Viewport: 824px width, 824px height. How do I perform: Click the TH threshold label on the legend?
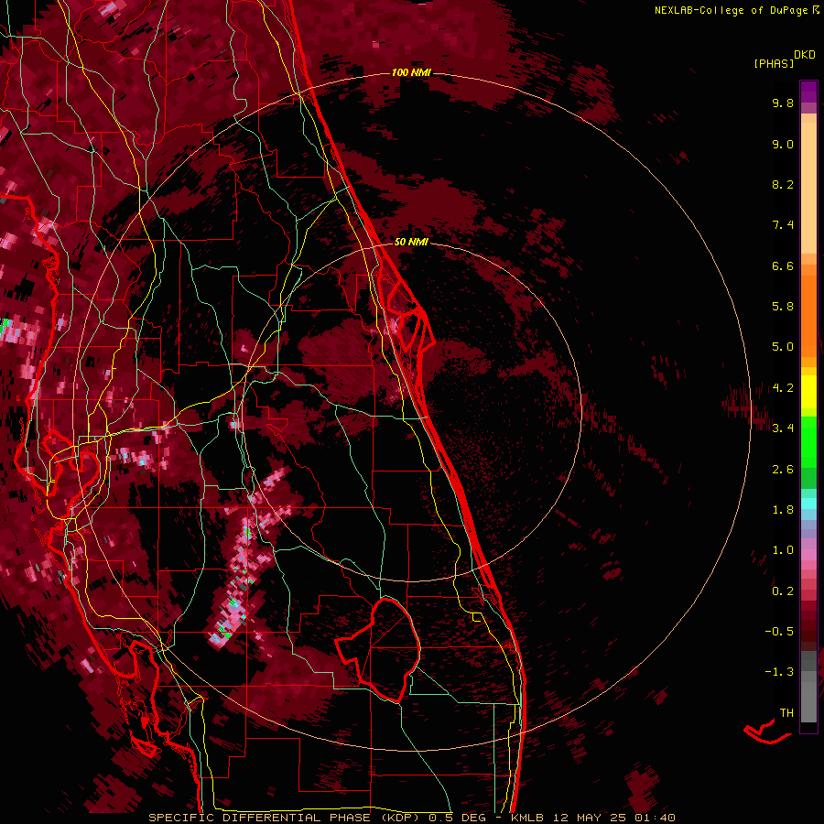pyautogui.click(x=786, y=713)
